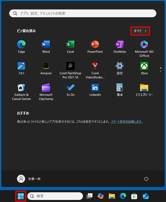The width and height of the screenshot is (166, 202).
Task: Open Outlook from the taskbar
Action: [145, 196]
